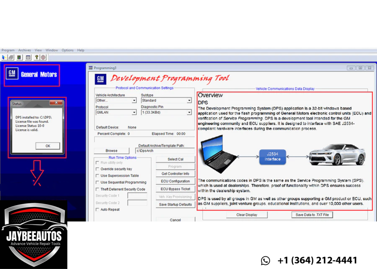Open the Protocol dropdown showing GMLAN
The image size is (377, 269).
tap(134, 113)
